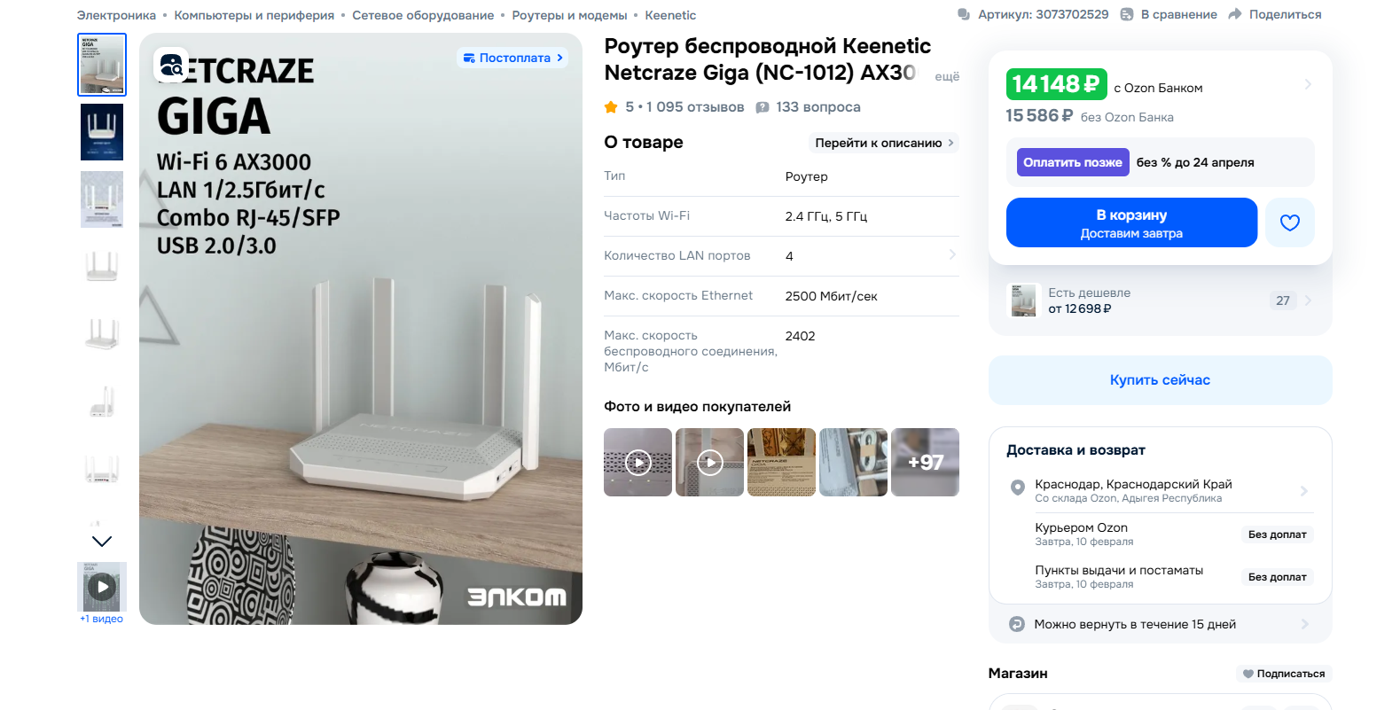Click the star rating icon
The image size is (1400, 710).
[x=611, y=107]
